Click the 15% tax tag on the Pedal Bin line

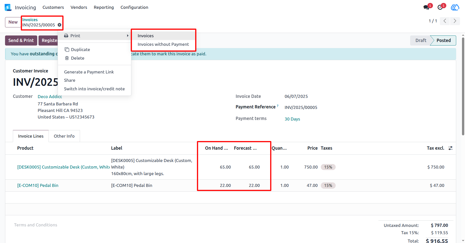[x=328, y=185]
